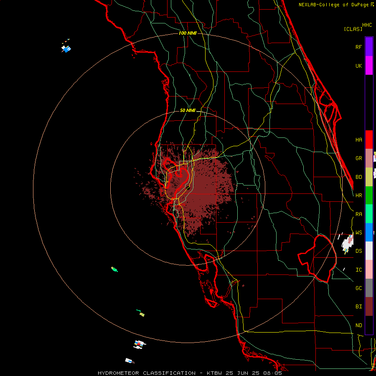Click the magenta UK legend color swatch

coord(369,66)
